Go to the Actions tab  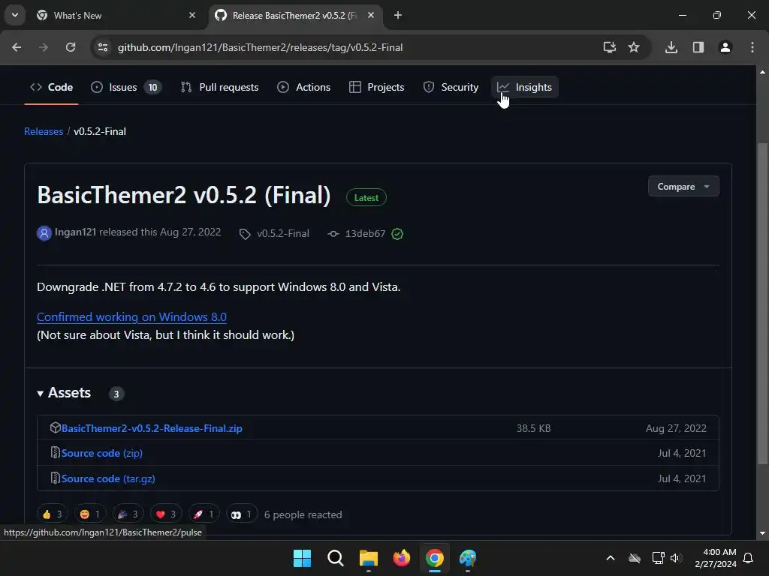pyautogui.click(x=303, y=87)
